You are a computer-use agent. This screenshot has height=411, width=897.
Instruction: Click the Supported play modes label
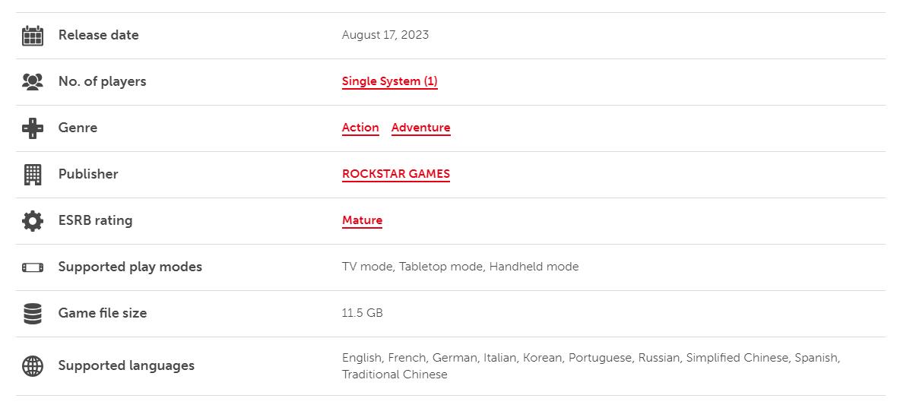click(x=130, y=267)
